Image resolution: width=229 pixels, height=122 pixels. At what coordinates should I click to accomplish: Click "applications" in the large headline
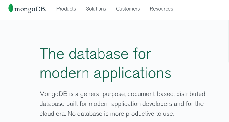pos(132,73)
